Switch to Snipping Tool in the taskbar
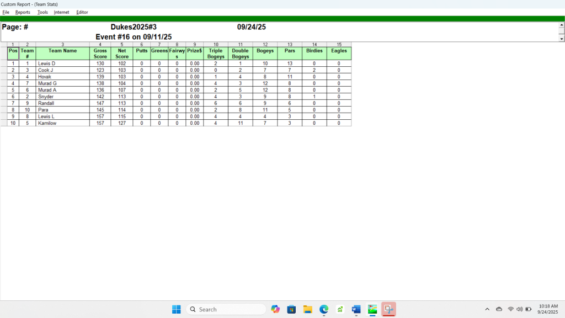 tap(388, 309)
